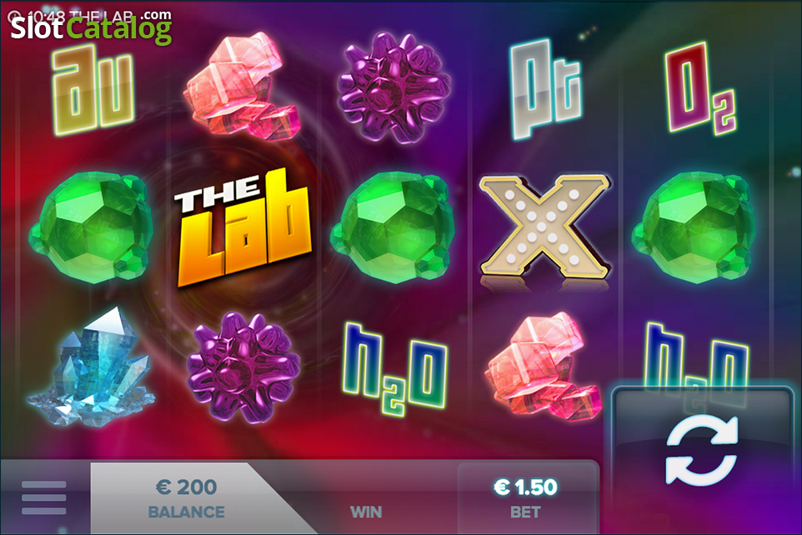Select the h2o symbol in the middle reel
Screen dimensions: 802x535
395,368
